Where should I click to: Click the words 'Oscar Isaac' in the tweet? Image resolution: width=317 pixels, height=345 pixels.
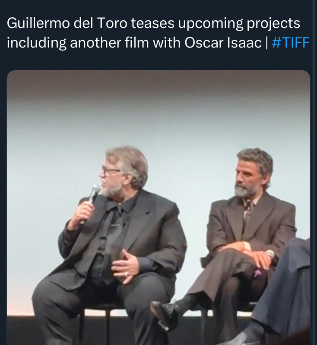[223, 42]
